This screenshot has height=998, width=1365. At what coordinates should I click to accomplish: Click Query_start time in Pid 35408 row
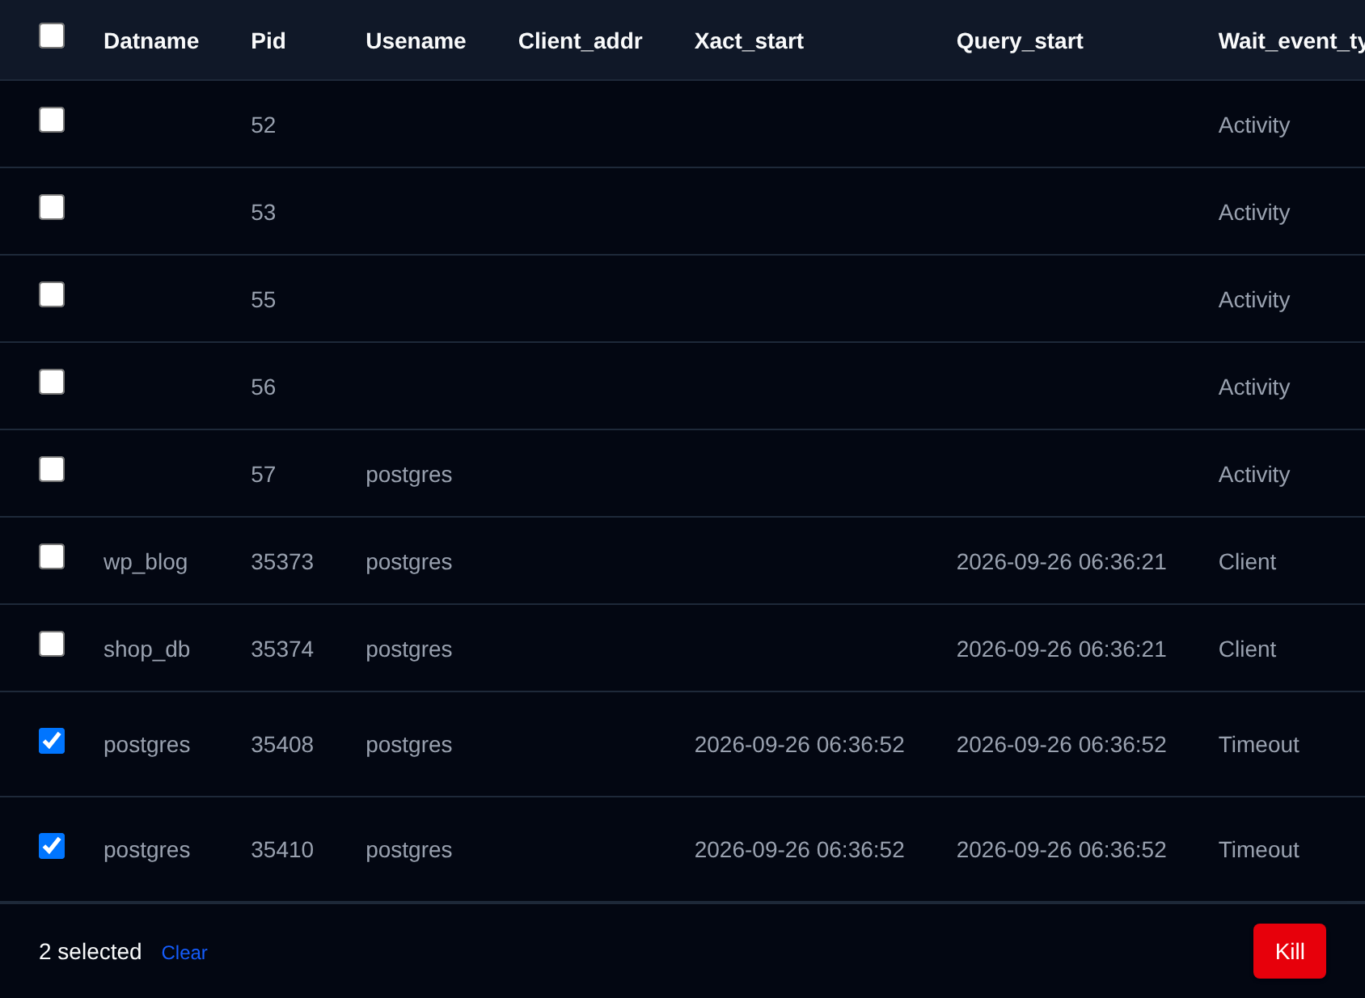click(1061, 745)
